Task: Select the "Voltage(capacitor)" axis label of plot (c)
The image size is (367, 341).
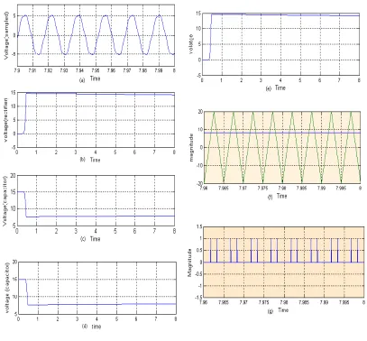Action: 5,201
